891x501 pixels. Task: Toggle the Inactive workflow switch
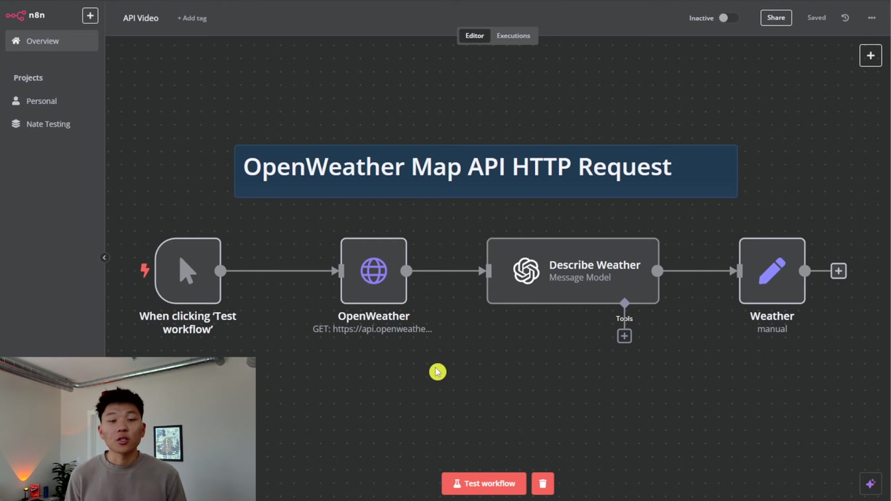tap(728, 18)
